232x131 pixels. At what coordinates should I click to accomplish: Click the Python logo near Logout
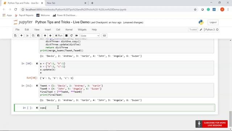click(x=201, y=23)
